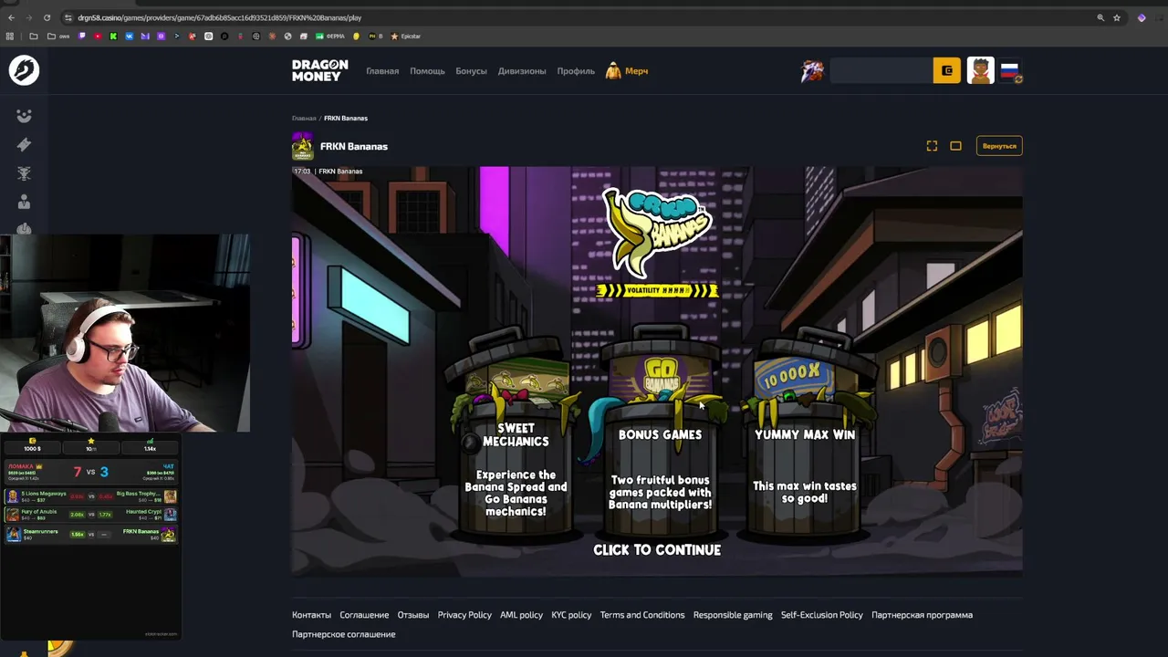Click the FRKN Bananas logo in the game
Viewport: 1168px width, 657px height.
pos(657,232)
